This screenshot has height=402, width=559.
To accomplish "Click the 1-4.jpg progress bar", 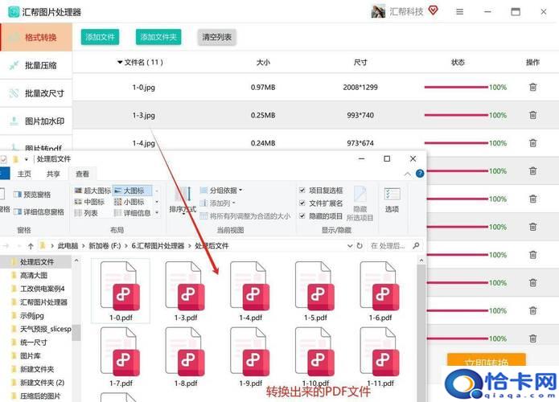I will pyautogui.click(x=456, y=143).
